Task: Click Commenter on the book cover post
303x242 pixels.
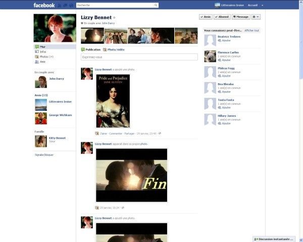Action: 116,134
